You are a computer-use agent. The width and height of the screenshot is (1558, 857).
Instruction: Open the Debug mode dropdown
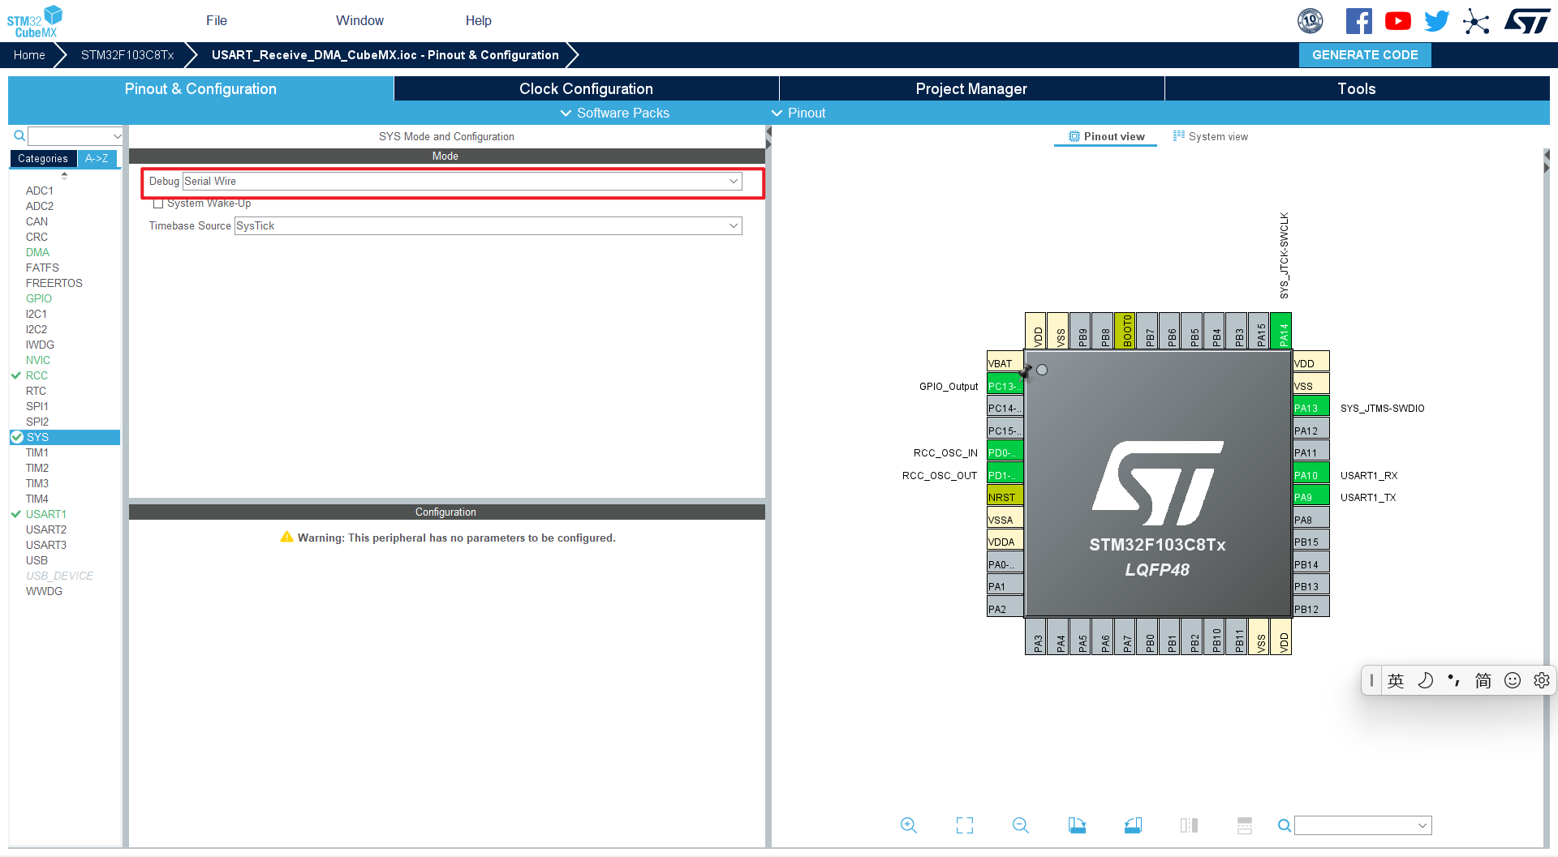pyautogui.click(x=463, y=182)
